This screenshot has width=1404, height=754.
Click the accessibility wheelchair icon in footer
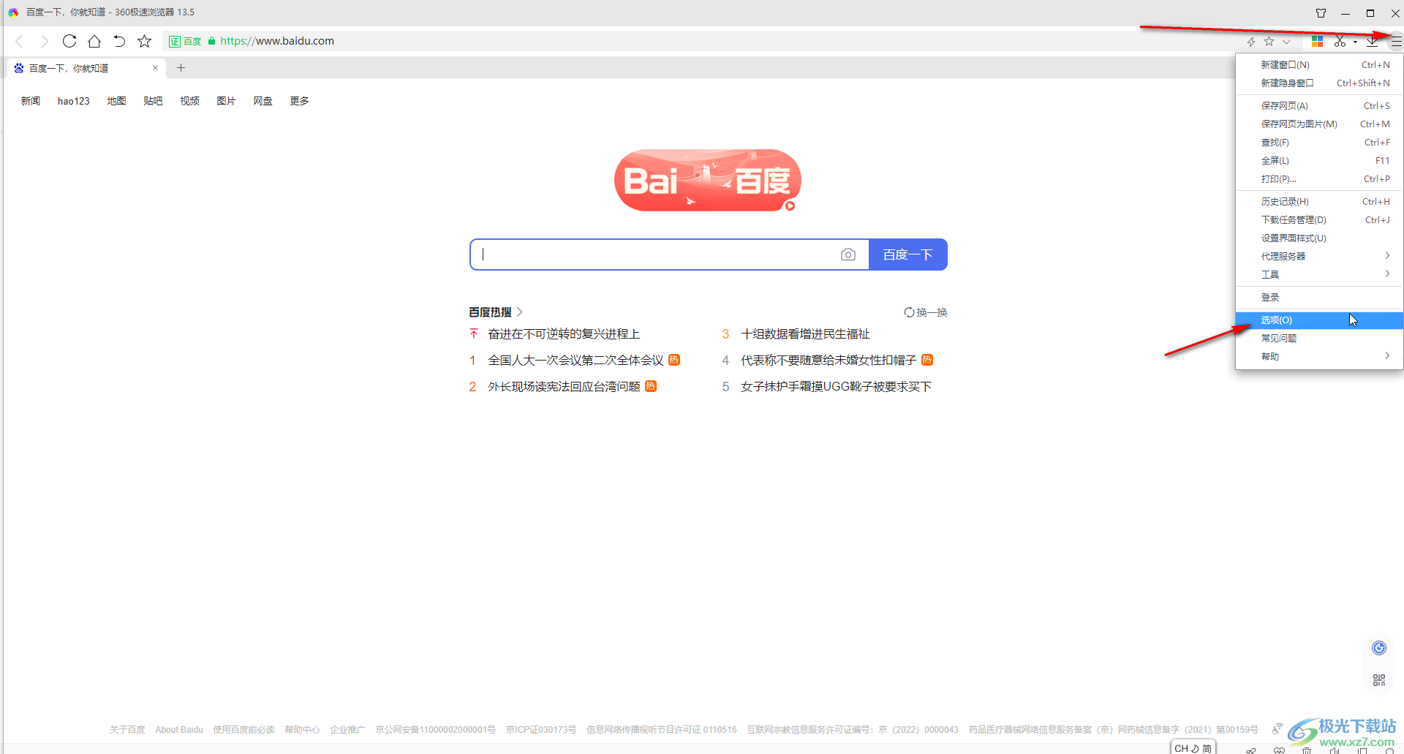pos(1277,729)
